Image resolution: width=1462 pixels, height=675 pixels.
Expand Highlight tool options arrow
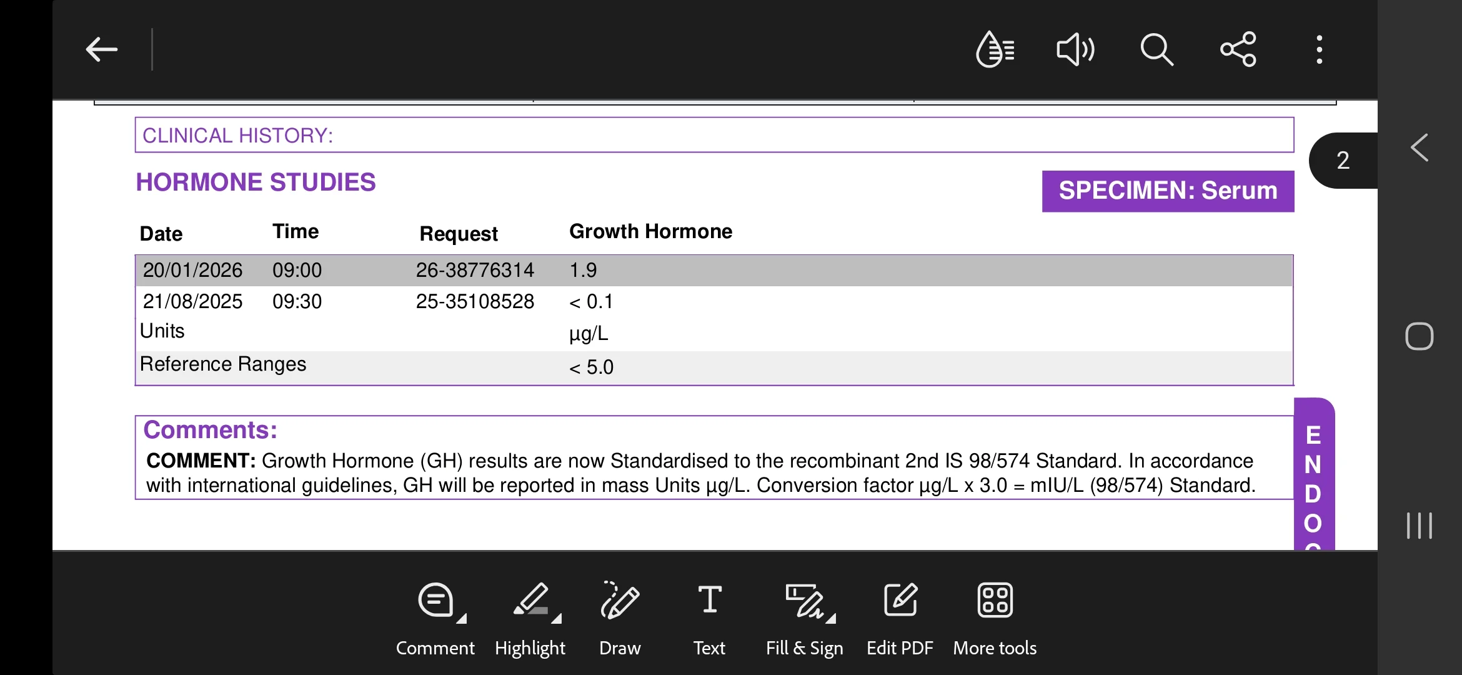point(557,619)
